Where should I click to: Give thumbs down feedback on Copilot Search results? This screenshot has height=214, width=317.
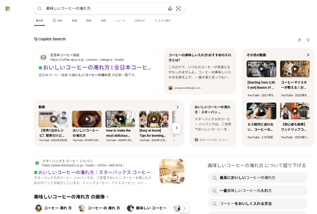tap(308, 40)
